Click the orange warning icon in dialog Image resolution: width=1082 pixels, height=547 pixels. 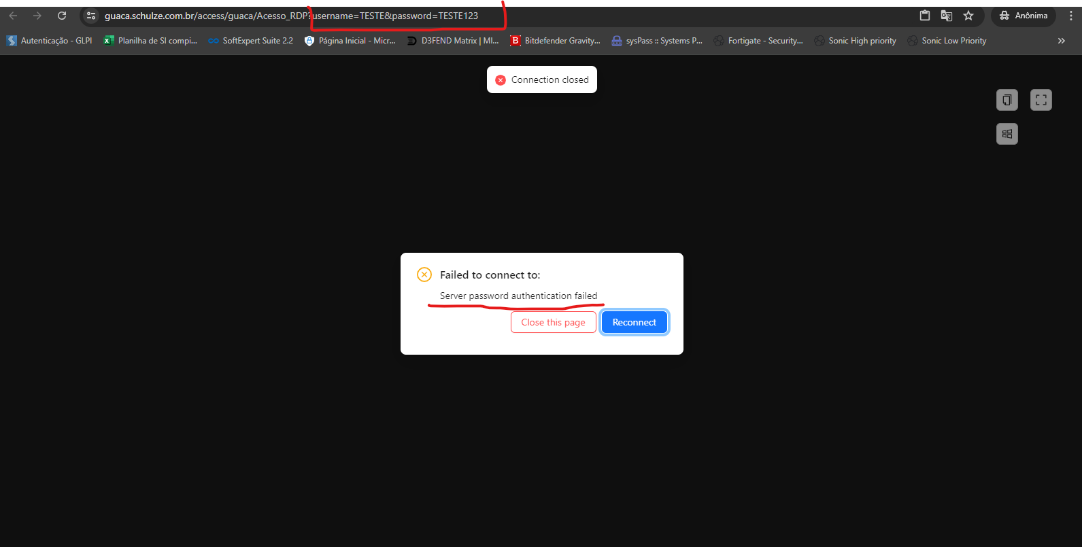tap(424, 275)
